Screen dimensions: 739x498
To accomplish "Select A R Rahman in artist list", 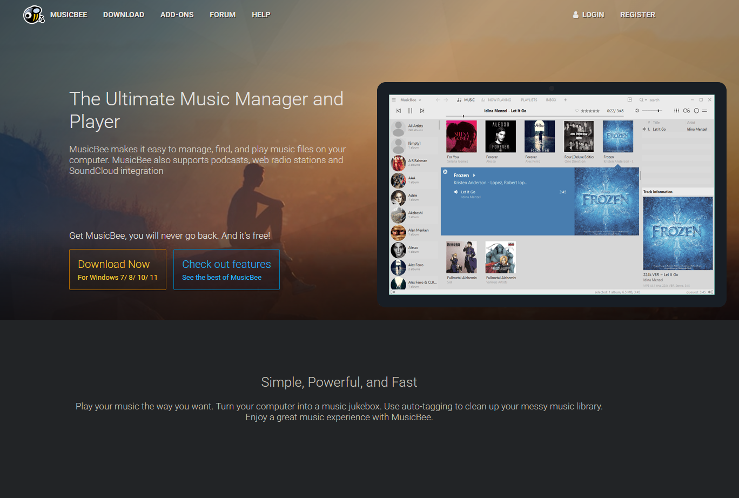I will pyautogui.click(x=415, y=163).
